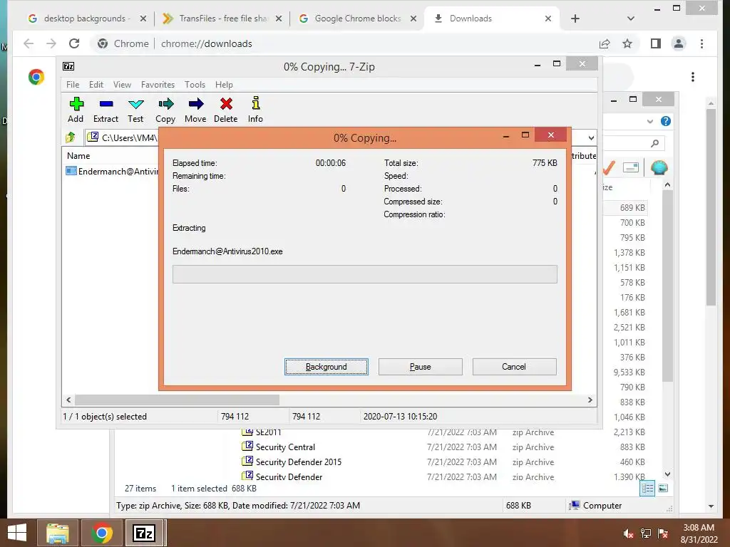
Task: Switch Explorer to details view icon
Action: [647, 489]
